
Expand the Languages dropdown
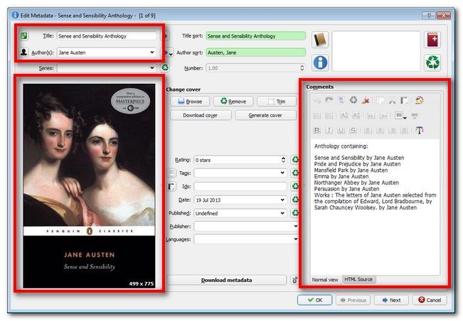coord(295,240)
